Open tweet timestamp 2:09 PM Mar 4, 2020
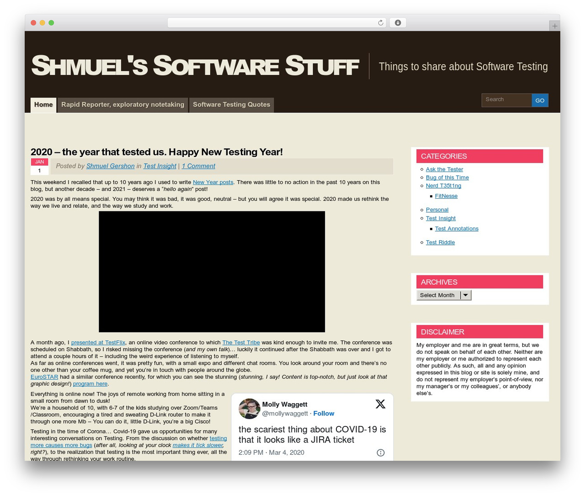The image size is (585, 496). click(271, 453)
